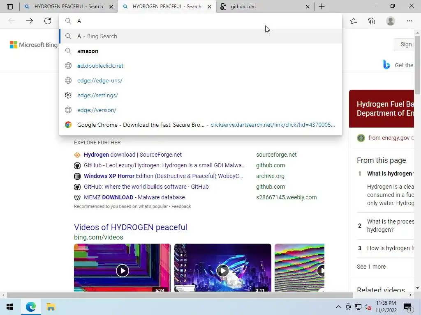Refresh the page with reload icon

[x=48, y=21]
